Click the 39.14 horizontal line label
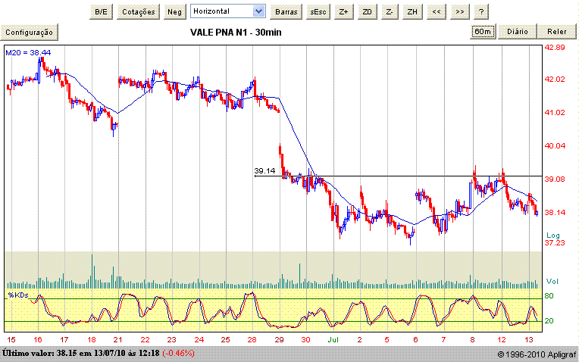 [264, 171]
